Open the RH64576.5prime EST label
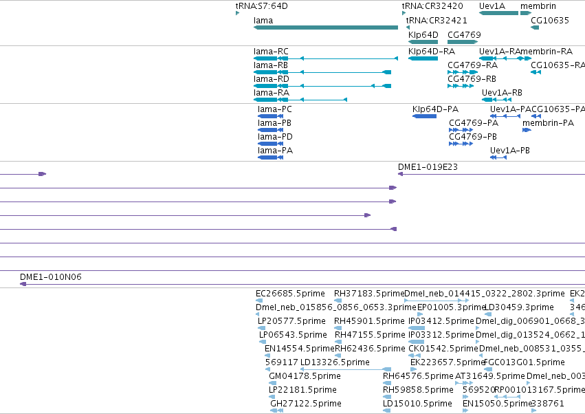The width and height of the screenshot is (585, 414). (418, 377)
